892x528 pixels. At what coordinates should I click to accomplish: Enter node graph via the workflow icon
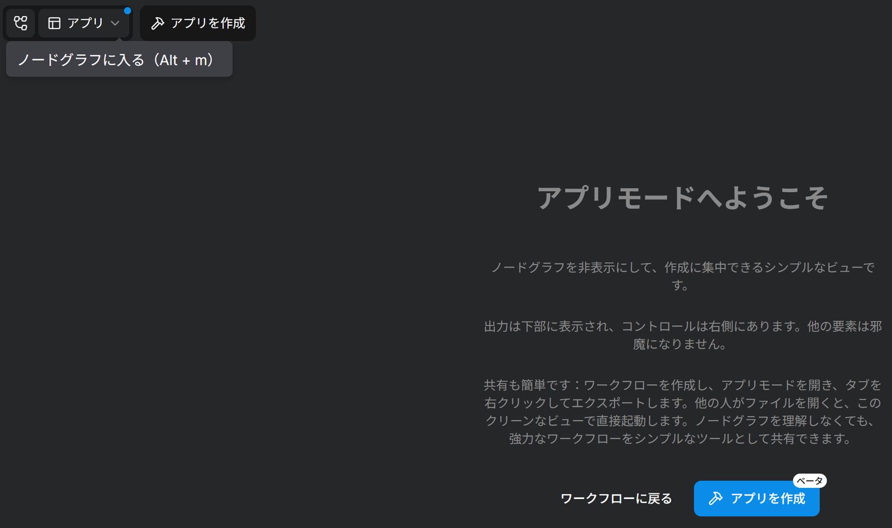[21, 23]
